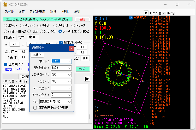Click the m module value field 2.0

click(15, 44)
